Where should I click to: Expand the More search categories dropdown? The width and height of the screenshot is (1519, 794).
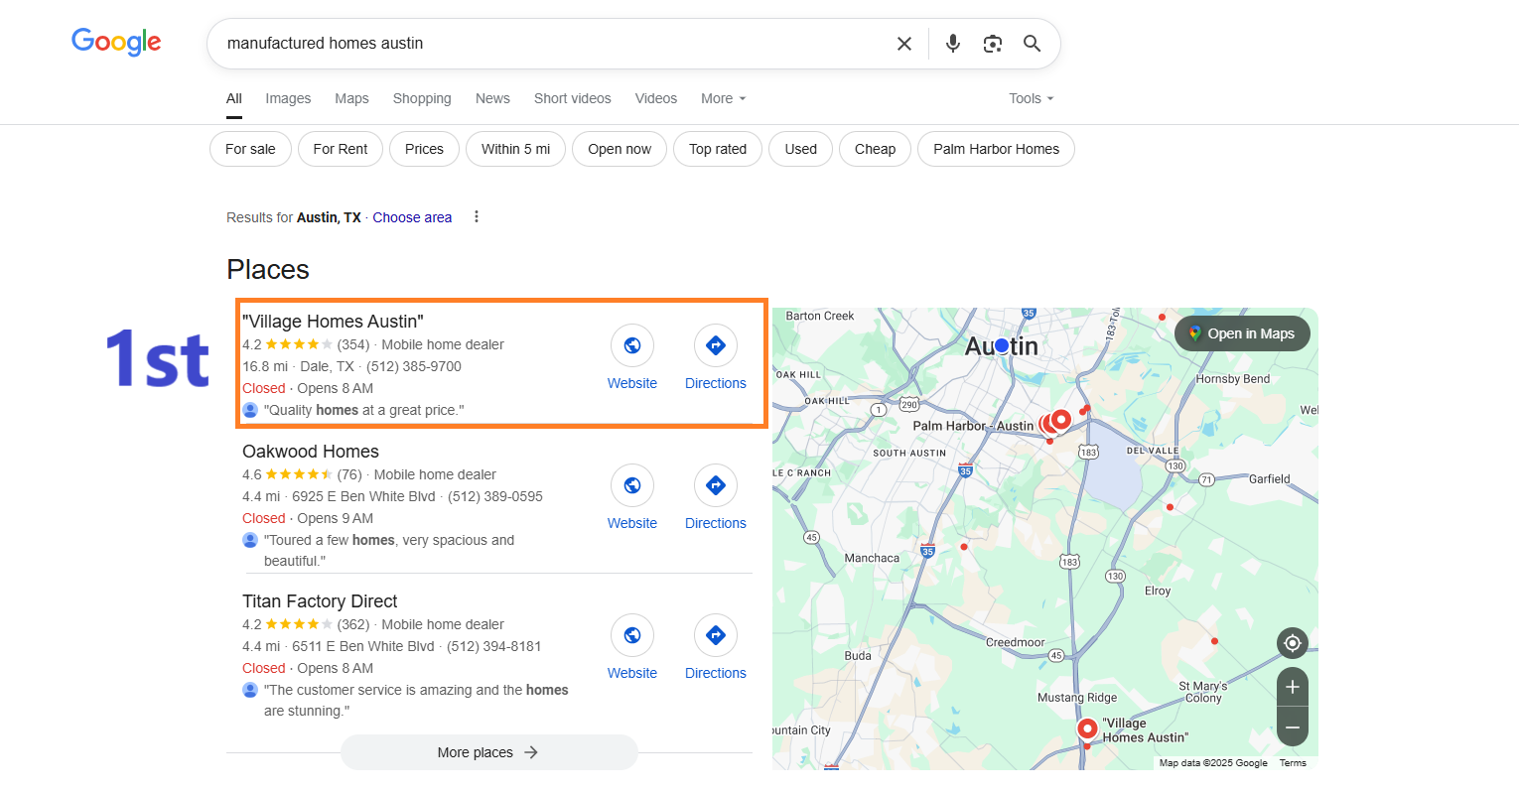point(723,98)
